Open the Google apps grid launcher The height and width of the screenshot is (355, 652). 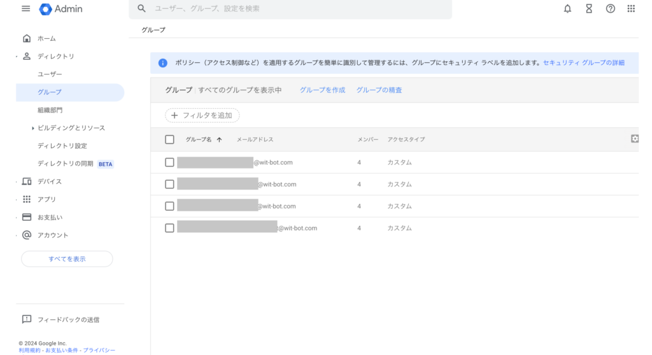(631, 9)
